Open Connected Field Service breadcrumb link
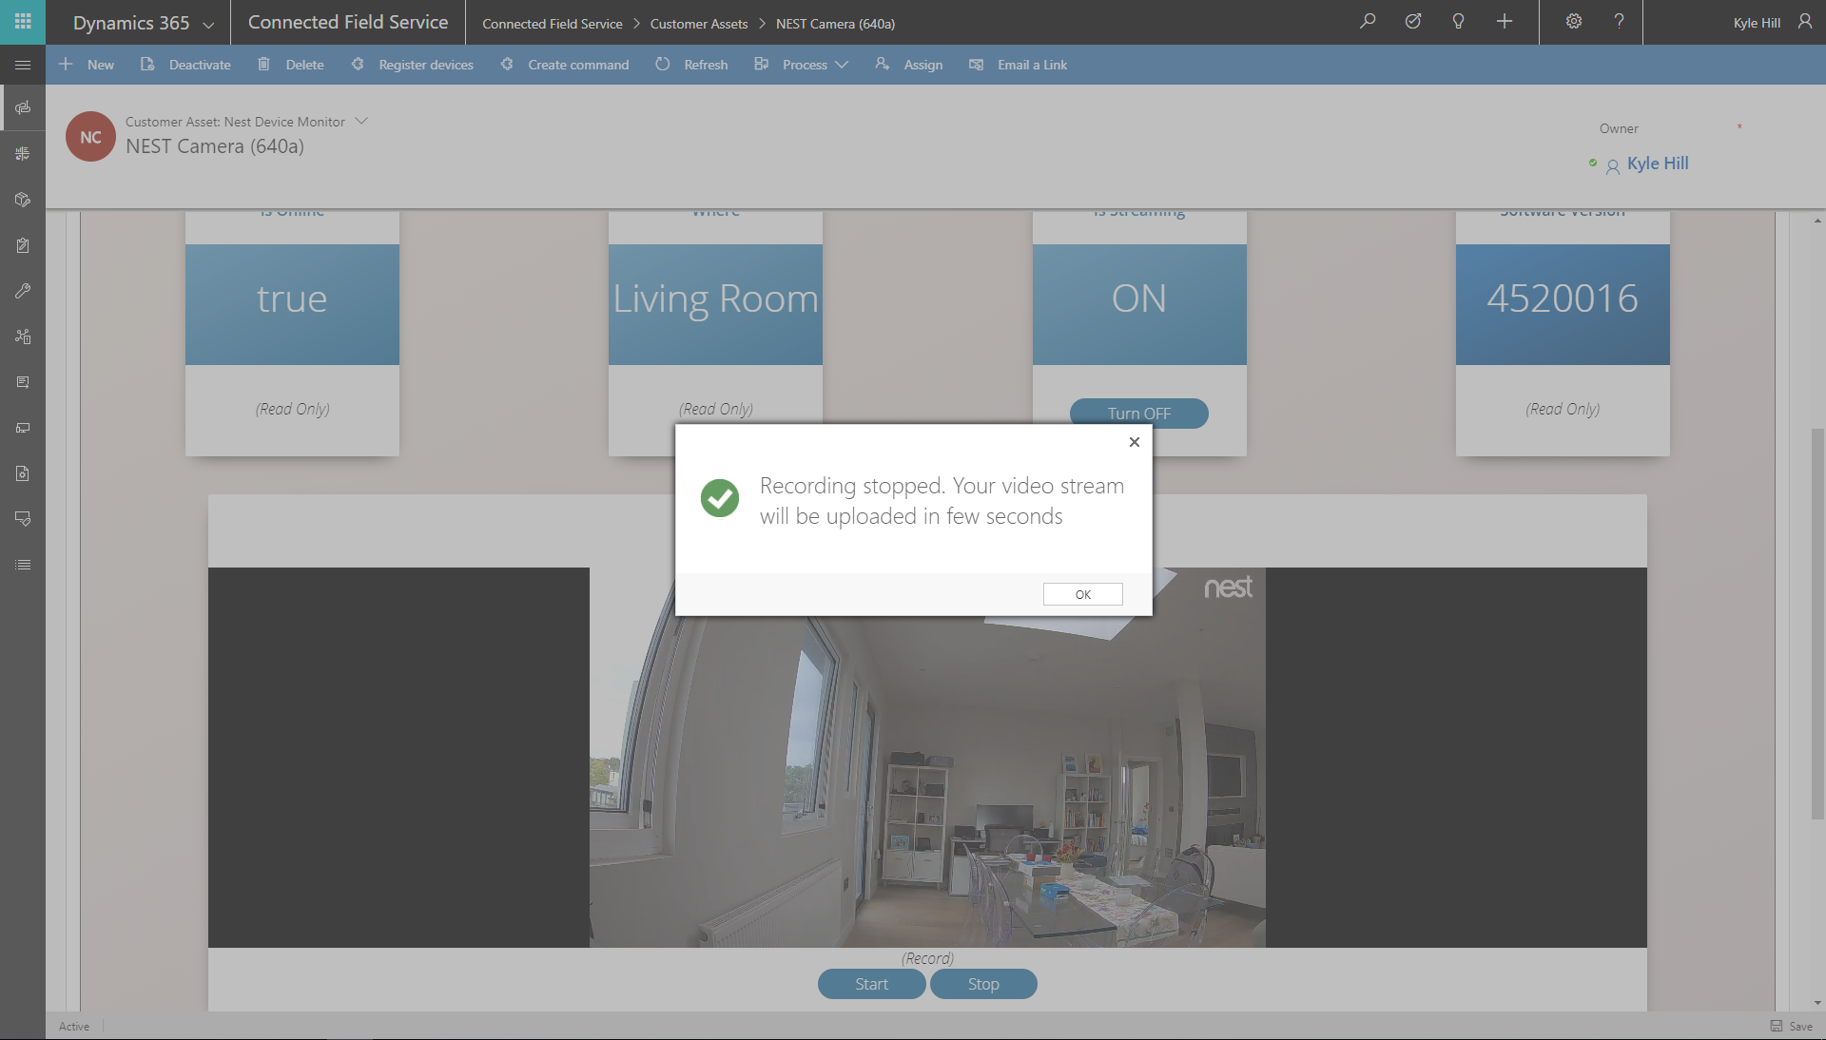The image size is (1826, 1040). [552, 24]
